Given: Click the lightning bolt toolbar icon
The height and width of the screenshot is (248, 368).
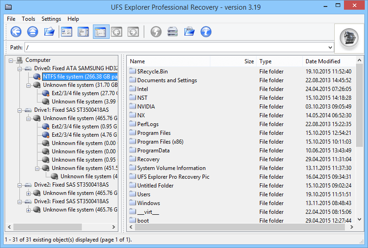Looking at the screenshot, I should click(156, 31).
